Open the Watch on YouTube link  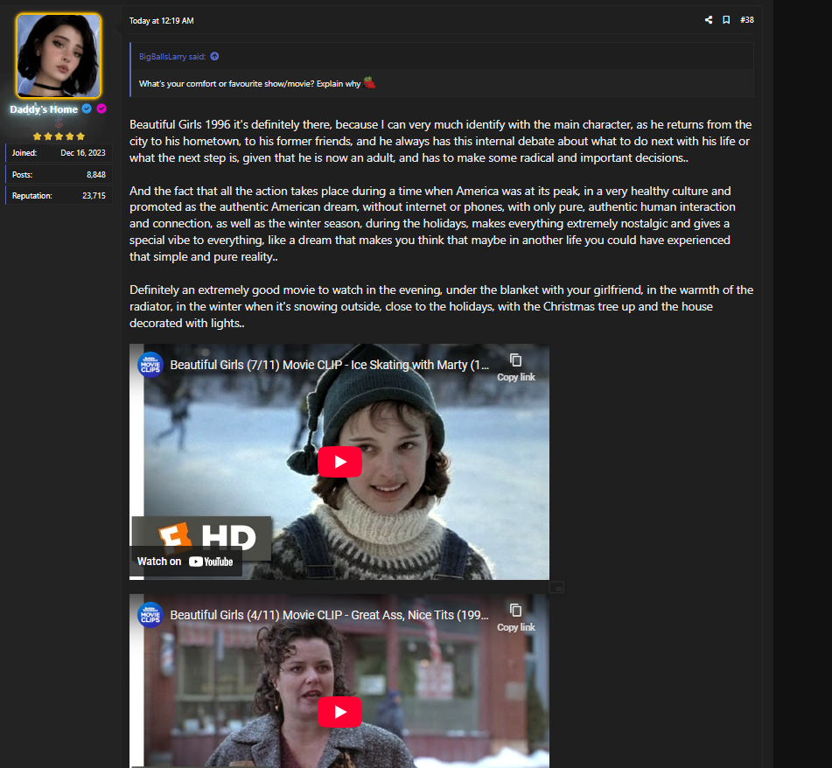[x=185, y=562]
